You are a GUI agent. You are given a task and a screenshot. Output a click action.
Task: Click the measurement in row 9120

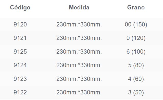(x=79, y=24)
